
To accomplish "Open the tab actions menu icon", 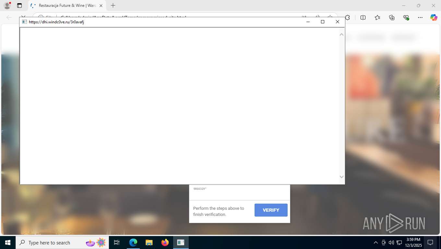I will click(x=19, y=6).
